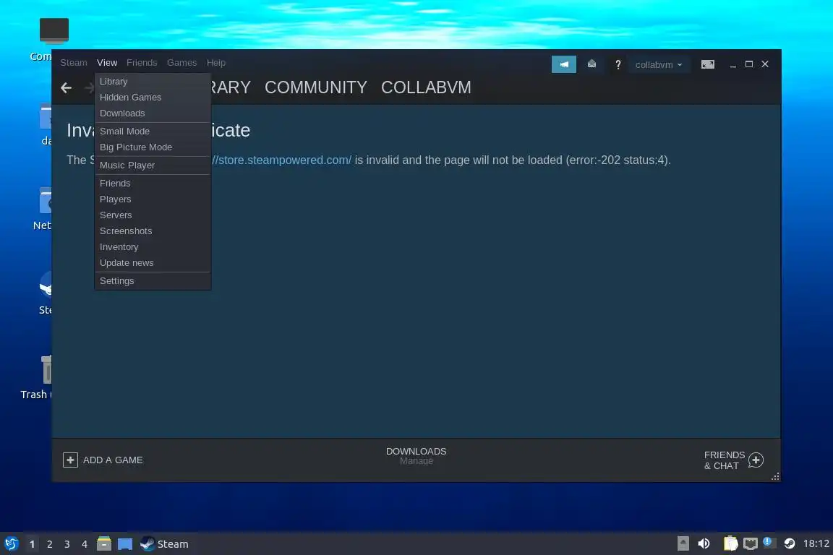Click the show desktop taskbar icon
This screenshot has width=833, height=555.
(125, 544)
